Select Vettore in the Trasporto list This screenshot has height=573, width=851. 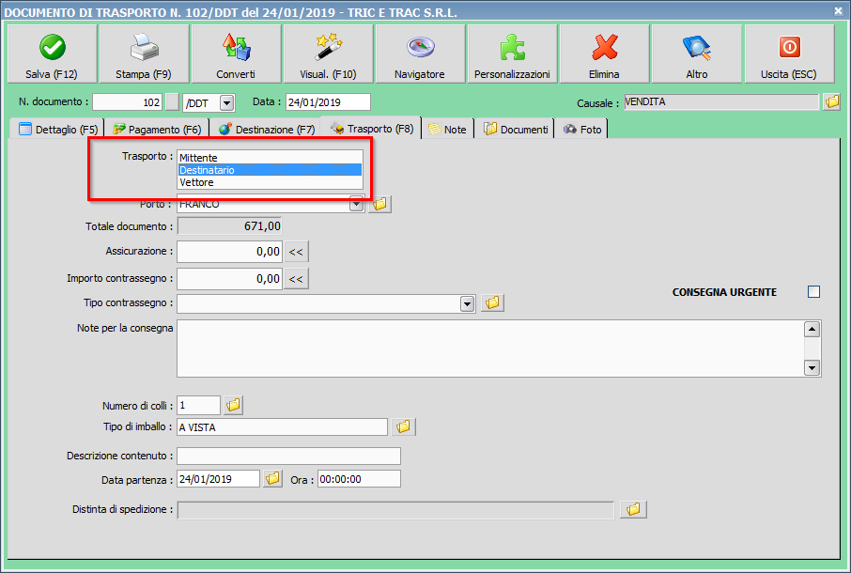point(270,182)
